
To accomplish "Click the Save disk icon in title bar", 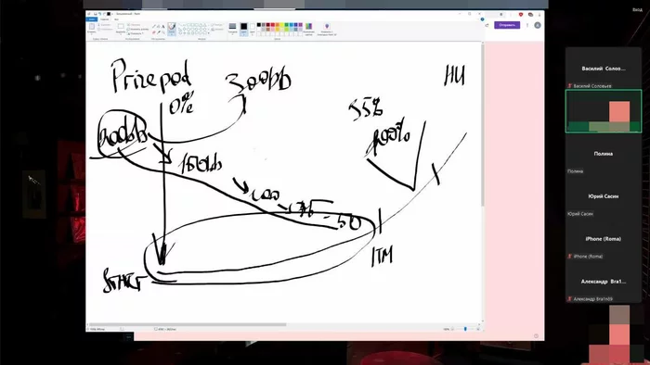I will (96, 14).
